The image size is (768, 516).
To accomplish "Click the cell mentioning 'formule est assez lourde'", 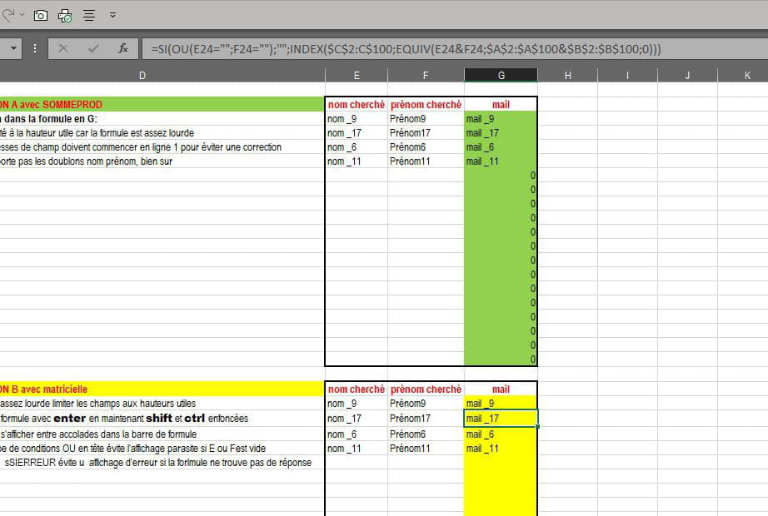I will (162, 132).
